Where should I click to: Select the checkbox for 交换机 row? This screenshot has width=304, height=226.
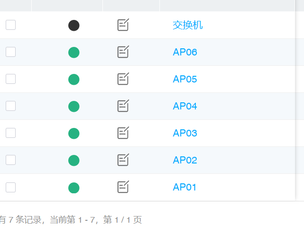(x=10, y=25)
